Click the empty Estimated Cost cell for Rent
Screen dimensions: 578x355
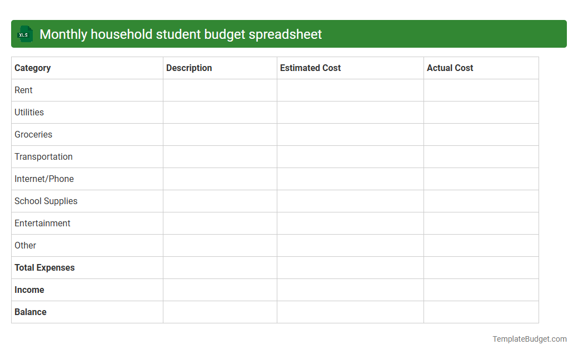coord(350,90)
